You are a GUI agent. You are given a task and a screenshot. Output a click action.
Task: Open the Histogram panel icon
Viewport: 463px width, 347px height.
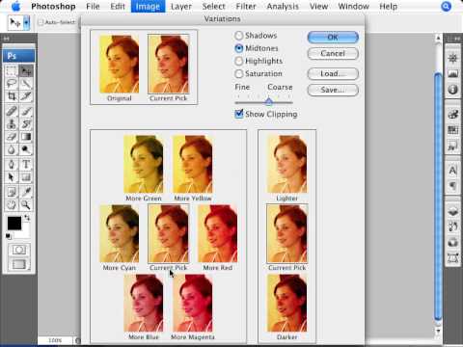coord(452,74)
